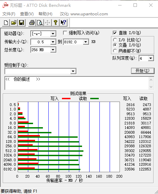Choose the 两者都不(N) radio option

coord(115,51)
